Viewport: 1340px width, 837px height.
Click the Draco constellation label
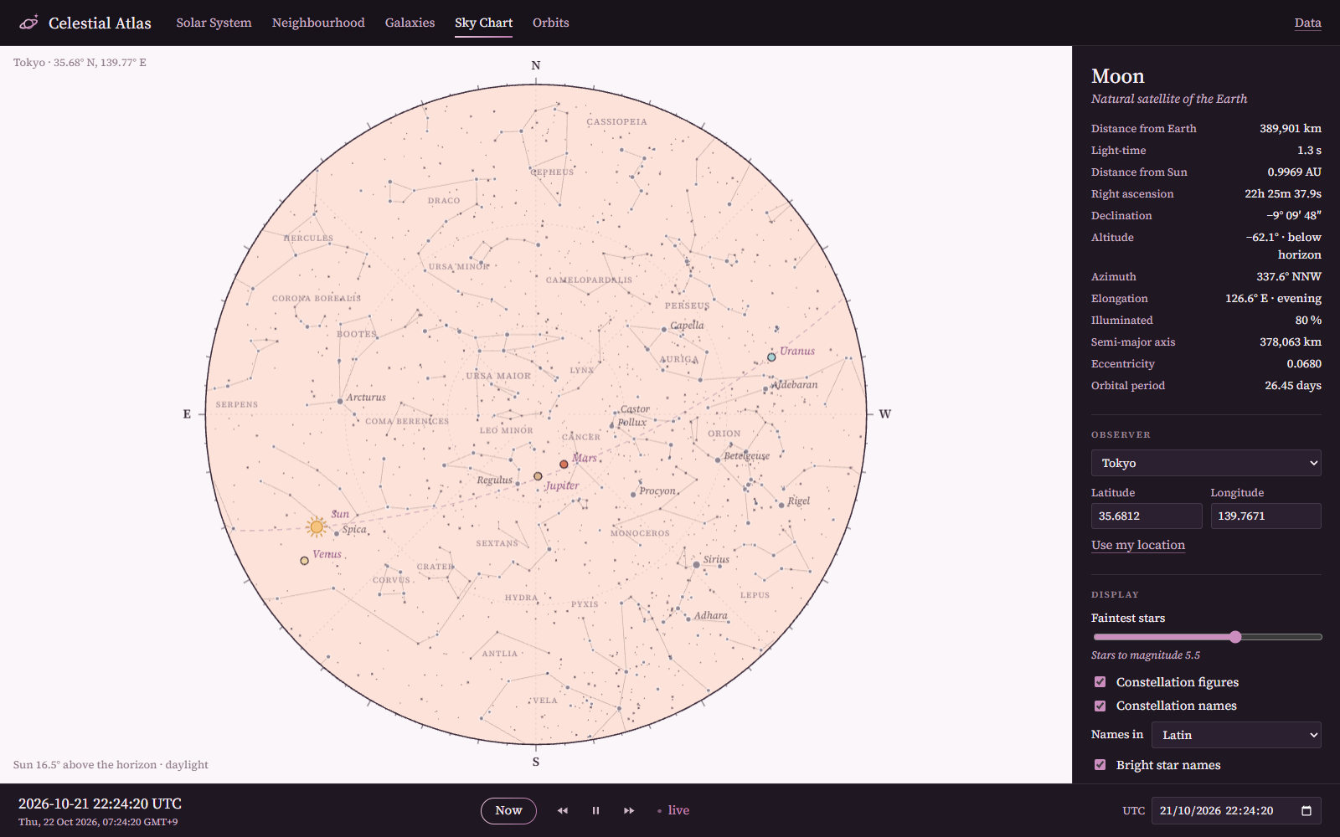coord(443,201)
